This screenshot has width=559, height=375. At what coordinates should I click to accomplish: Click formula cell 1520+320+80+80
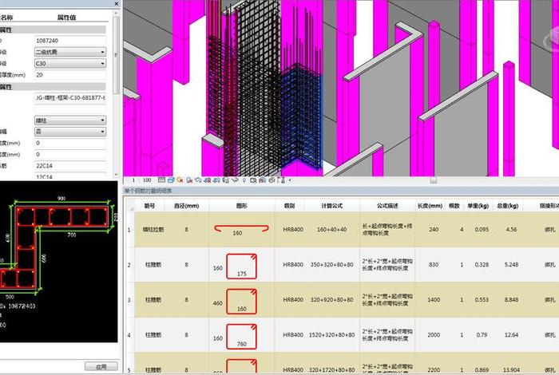(332, 335)
